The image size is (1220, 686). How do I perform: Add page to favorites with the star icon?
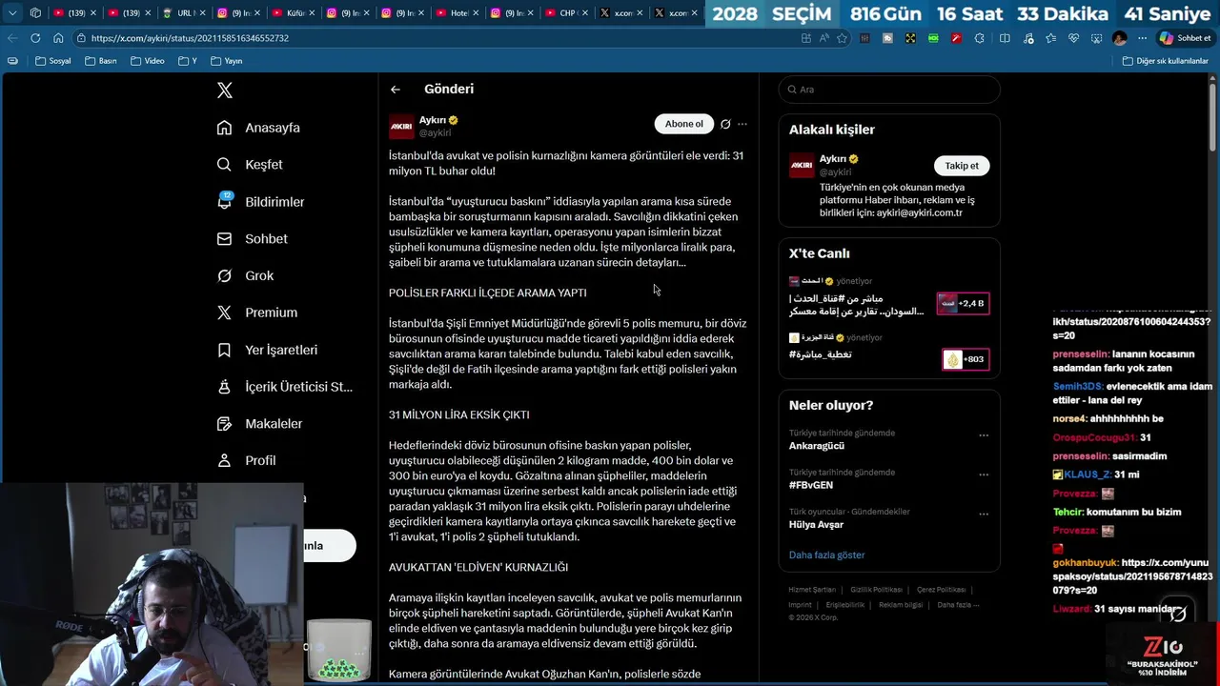tap(842, 38)
